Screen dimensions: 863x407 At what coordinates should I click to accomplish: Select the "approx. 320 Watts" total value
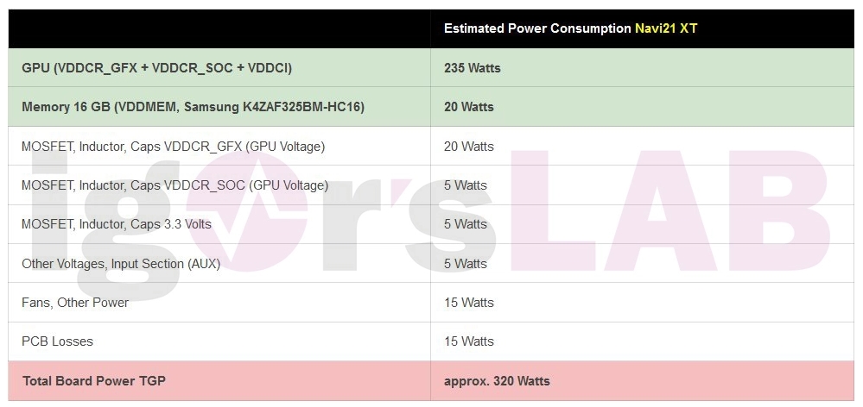[x=497, y=381]
